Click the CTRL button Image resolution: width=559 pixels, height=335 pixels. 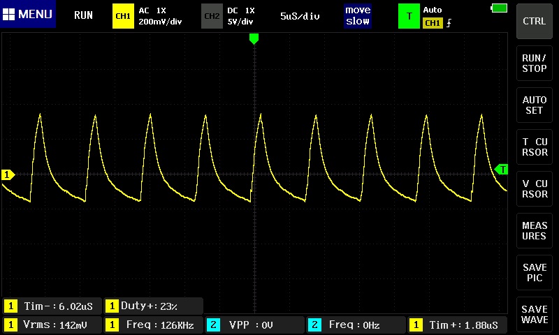click(534, 21)
